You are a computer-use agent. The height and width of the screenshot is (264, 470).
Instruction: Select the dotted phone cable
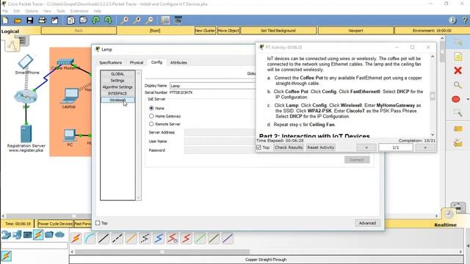click(x=145, y=238)
